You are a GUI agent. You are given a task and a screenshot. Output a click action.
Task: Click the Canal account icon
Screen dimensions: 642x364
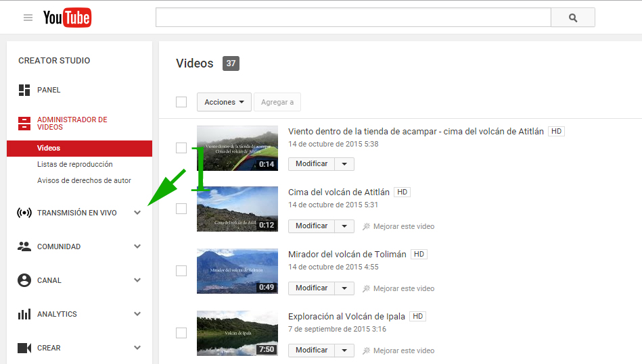click(24, 280)
